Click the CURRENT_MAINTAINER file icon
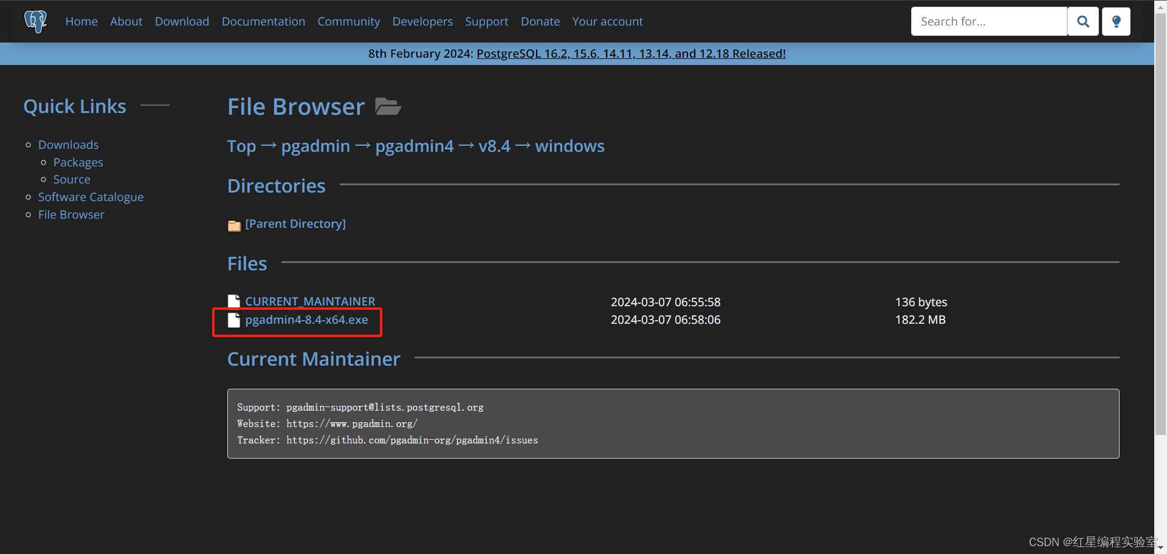1167x554 pixels. click(234, 301)
